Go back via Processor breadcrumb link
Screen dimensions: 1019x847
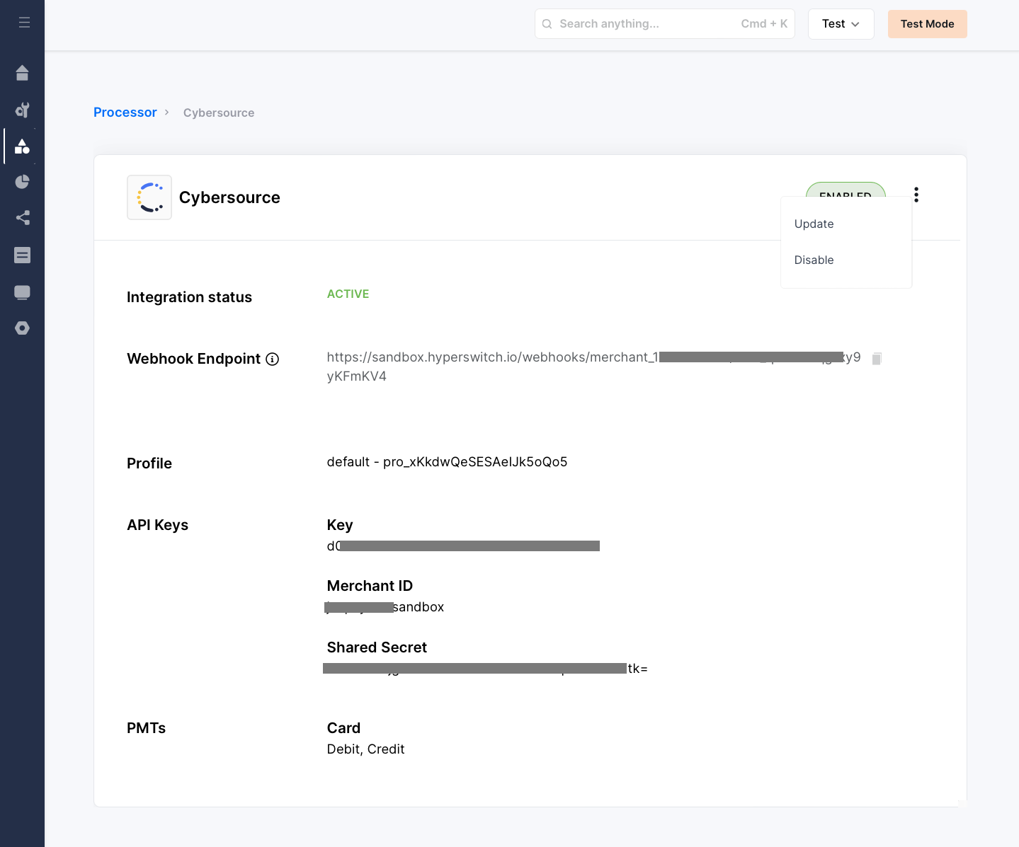125,113
